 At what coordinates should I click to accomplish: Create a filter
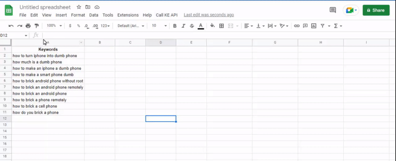(x=322, y=26)
